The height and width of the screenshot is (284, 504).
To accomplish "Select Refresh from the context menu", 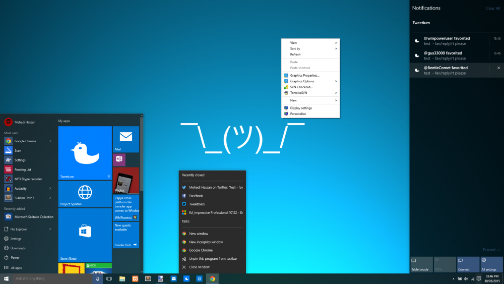I will pos(310,54).
